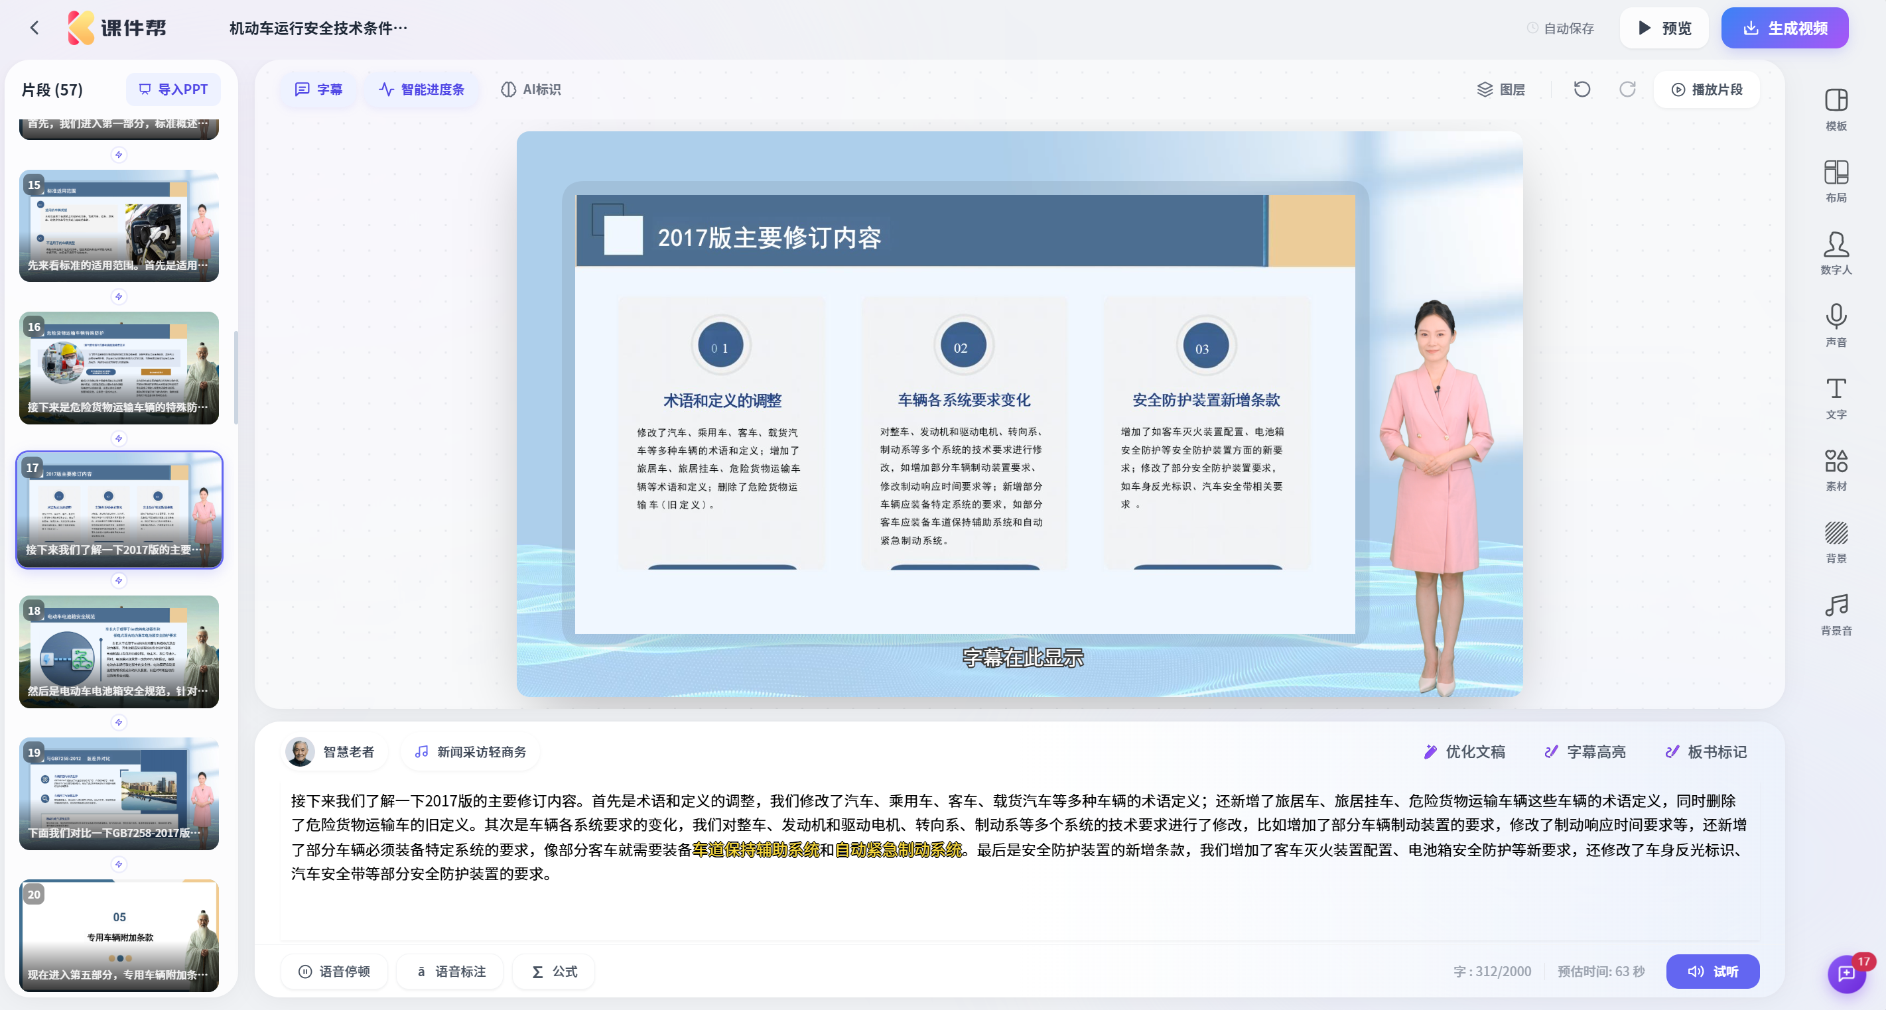Click transition icon between segments 15 and 16
1886x1010 pixels.
(x=119, y=296)
